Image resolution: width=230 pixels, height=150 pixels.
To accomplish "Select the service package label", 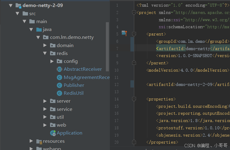I will tap(64, 109).
